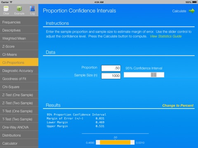This screenshot has width=198, height=148.
Task: Open the Descriptives module
Action: tap(19, 30)
